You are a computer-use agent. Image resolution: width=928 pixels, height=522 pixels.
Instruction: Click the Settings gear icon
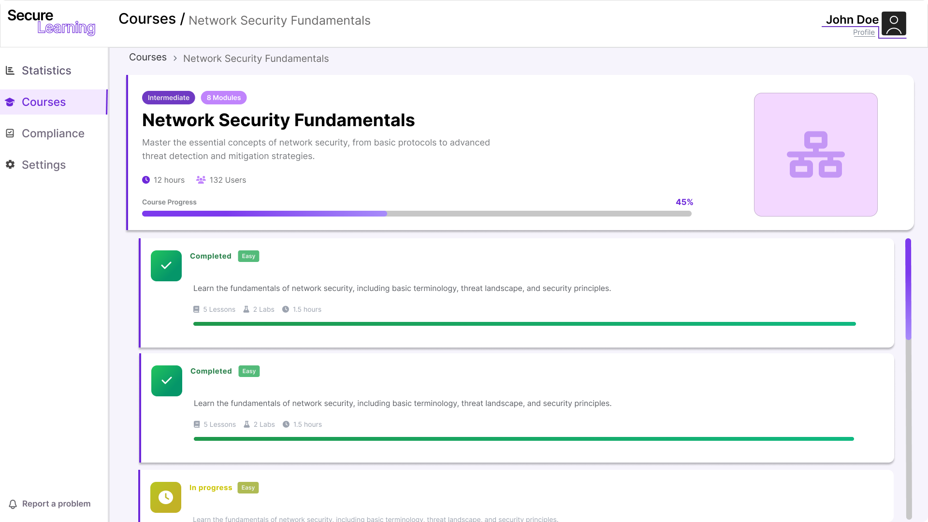point(10,164)
